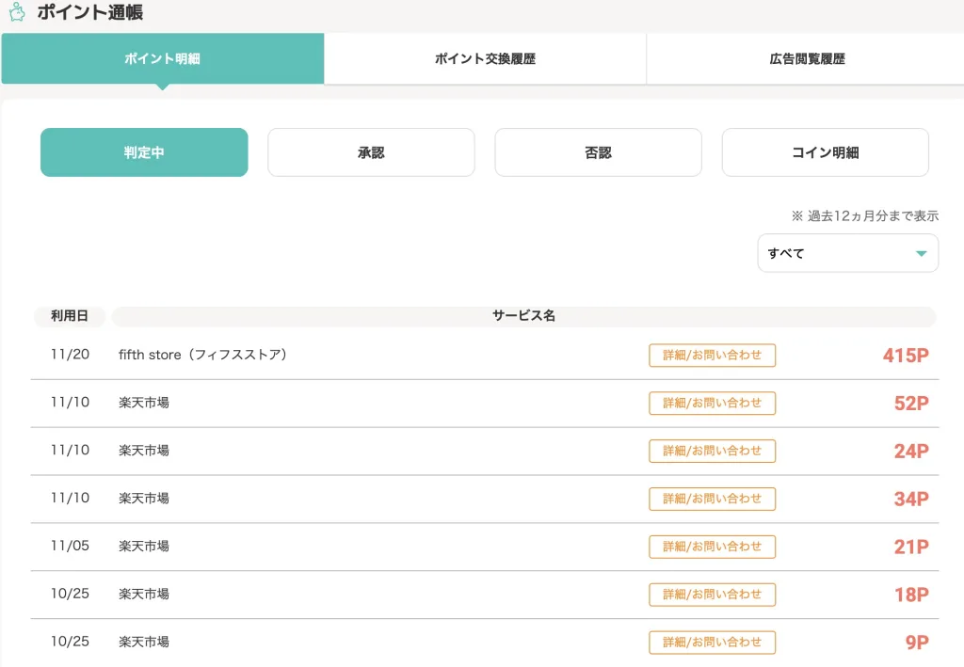
Task: Open the 広告閲覧履歴 tab
Action: coord(807,58)
